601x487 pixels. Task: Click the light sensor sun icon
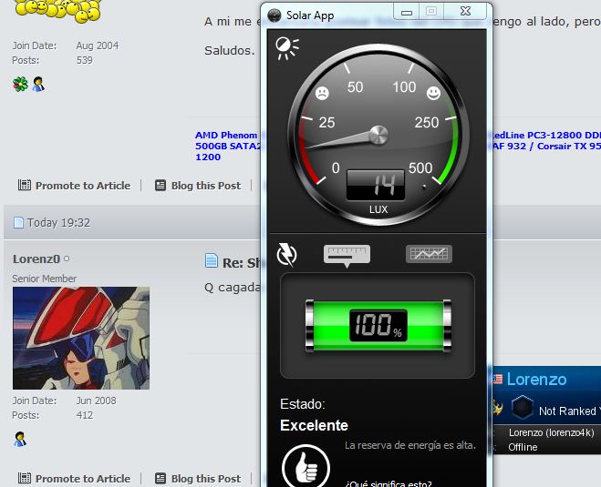[x=286, y=48]
